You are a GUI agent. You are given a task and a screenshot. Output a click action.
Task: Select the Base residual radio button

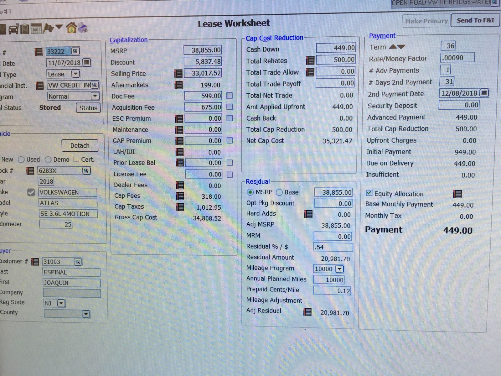(279, 192)
